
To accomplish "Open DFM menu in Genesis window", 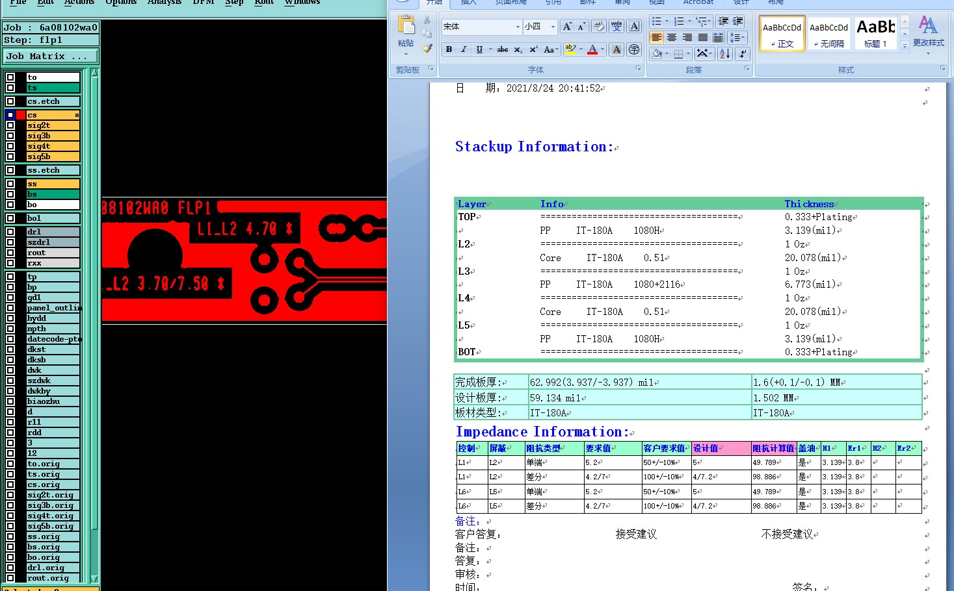I will 203,3.
